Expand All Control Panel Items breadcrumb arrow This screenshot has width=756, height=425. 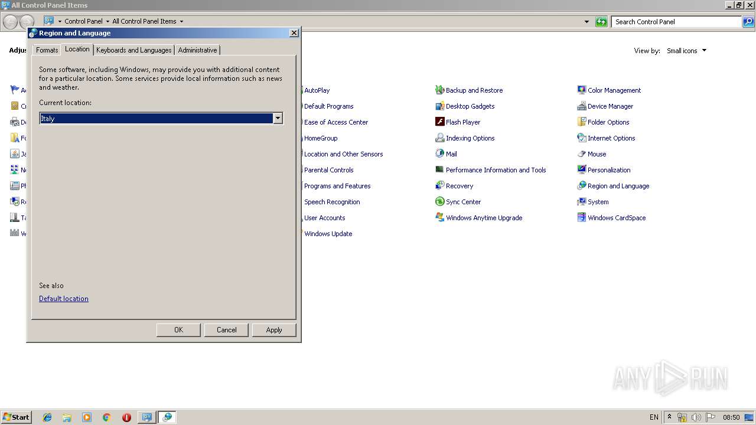(x=181, y=21)
